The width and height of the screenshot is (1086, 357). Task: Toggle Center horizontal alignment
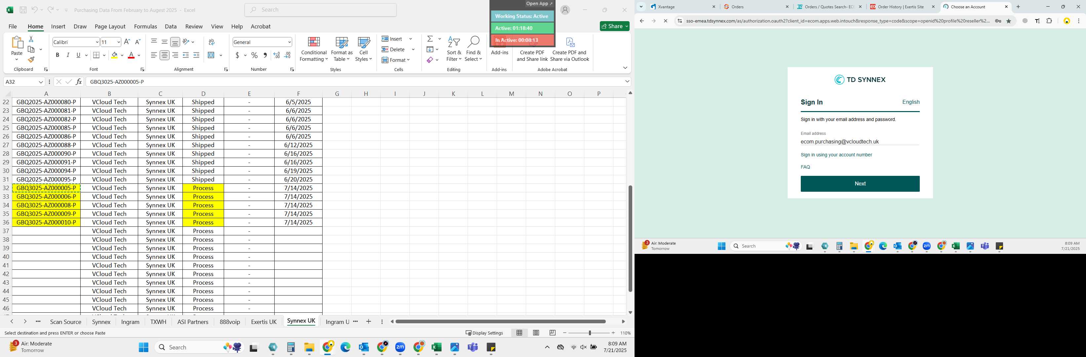(164, 55)
